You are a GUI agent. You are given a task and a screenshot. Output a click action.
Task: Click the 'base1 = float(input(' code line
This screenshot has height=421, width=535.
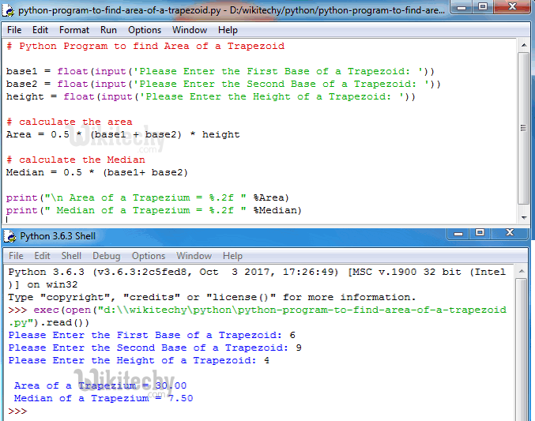coord(220,71)
